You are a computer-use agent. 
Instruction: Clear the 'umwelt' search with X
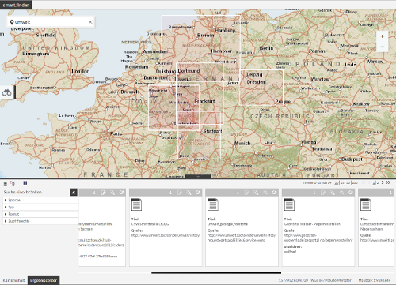(90, 22)
